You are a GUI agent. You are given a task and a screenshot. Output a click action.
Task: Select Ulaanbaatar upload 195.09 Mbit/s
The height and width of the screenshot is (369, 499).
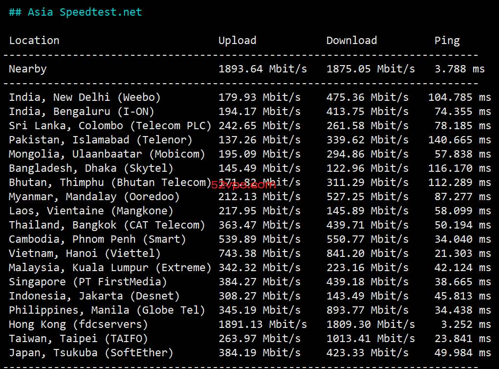point(260,154)
